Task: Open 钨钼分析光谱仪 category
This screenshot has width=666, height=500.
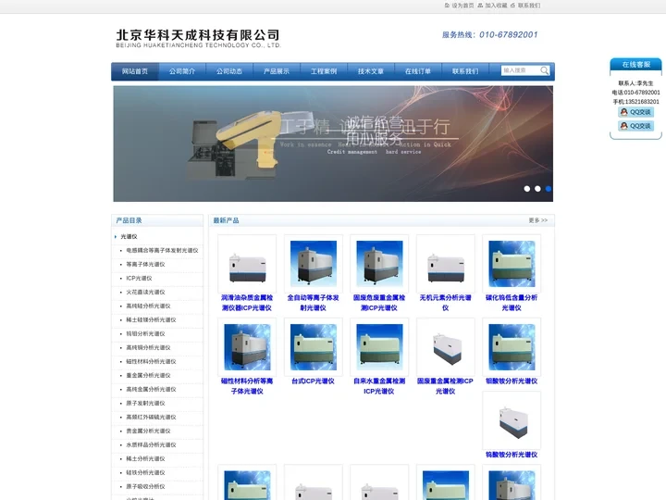Action: [146, 333]
